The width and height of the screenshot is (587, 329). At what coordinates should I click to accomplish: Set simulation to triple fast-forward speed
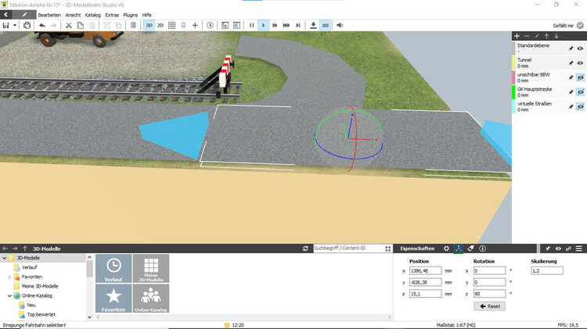pos(286,26)
